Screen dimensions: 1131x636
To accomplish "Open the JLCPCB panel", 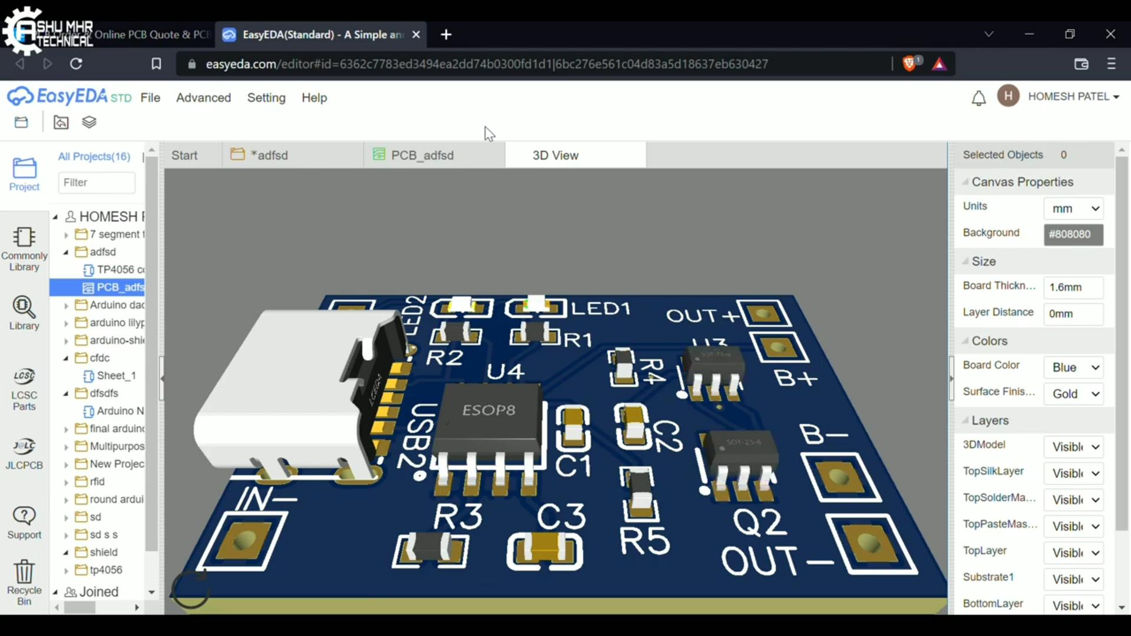I will tap(24, 453).
